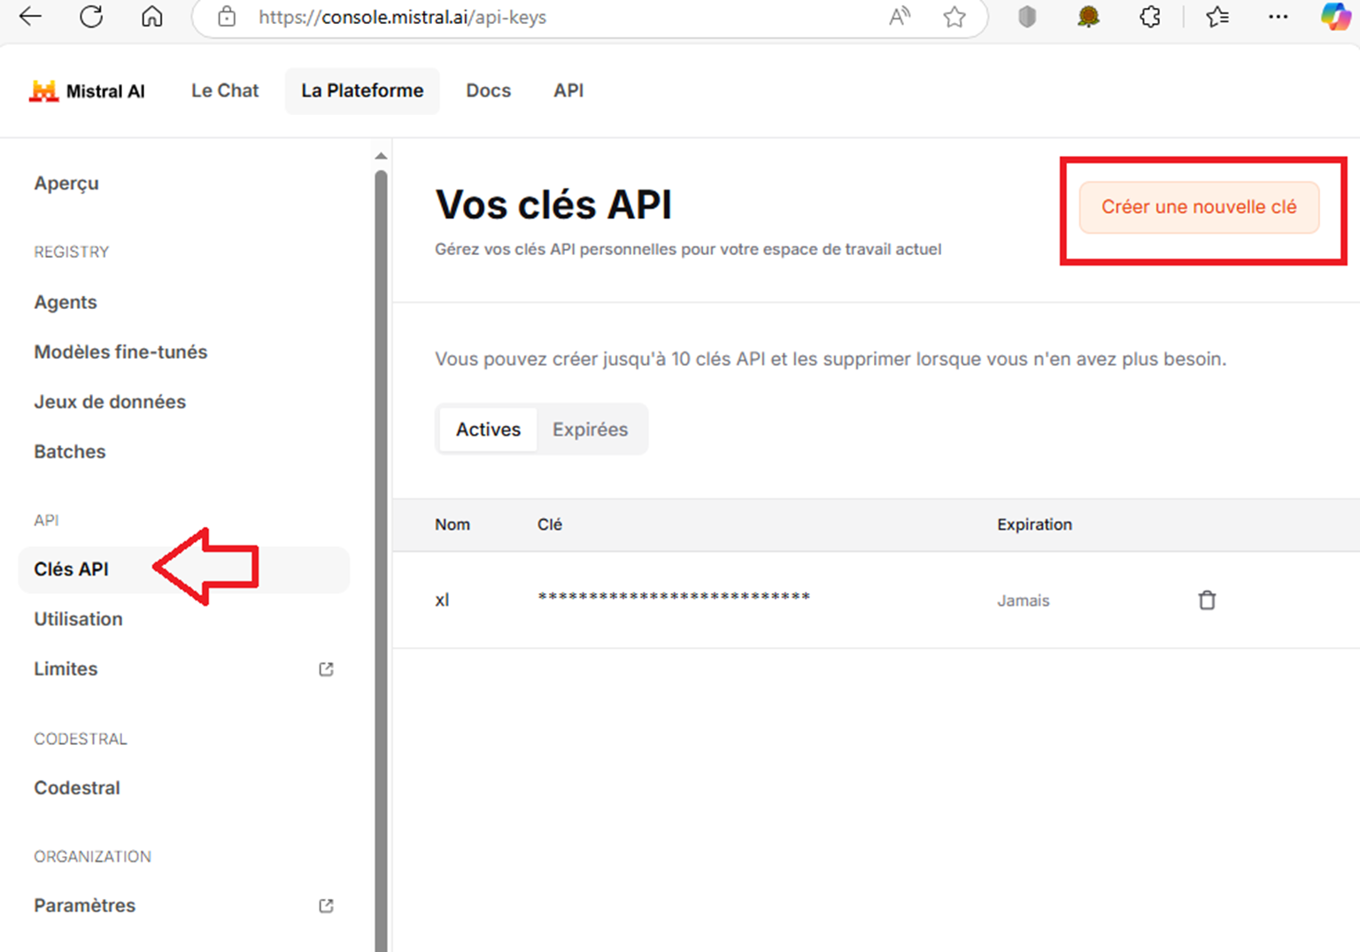Open Limites external link icon
Viewport: 1360px width, 952px height.
pyautogui.click(x=326, y=669)
